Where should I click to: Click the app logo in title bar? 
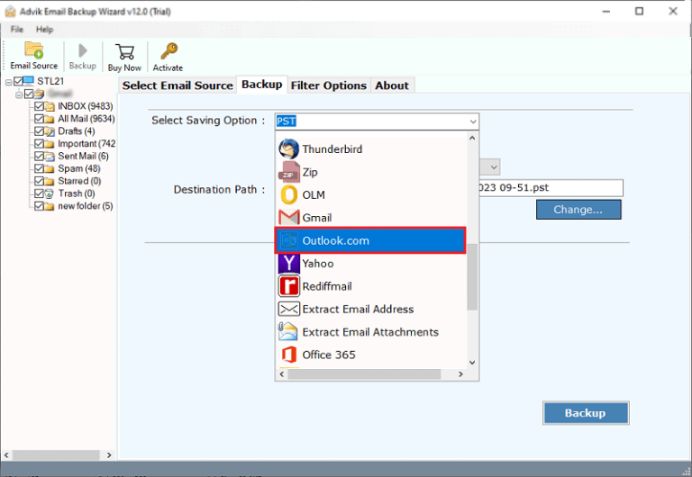10,12
